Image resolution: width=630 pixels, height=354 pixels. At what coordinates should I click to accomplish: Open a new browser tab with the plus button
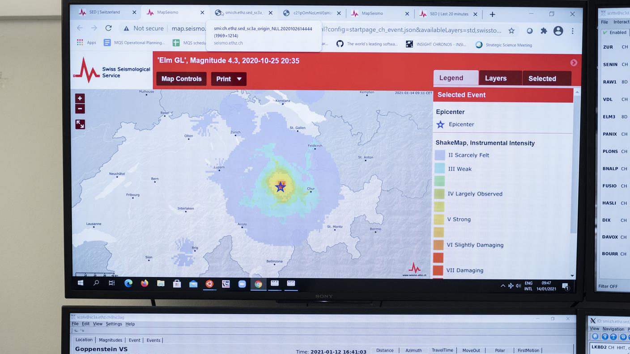pos(492,14)
